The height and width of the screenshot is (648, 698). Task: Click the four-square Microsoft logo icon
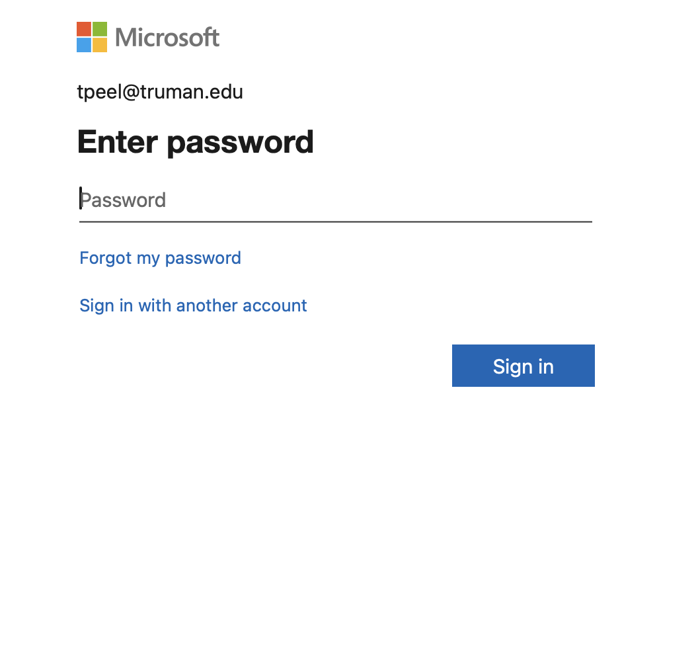click(92, 37)
